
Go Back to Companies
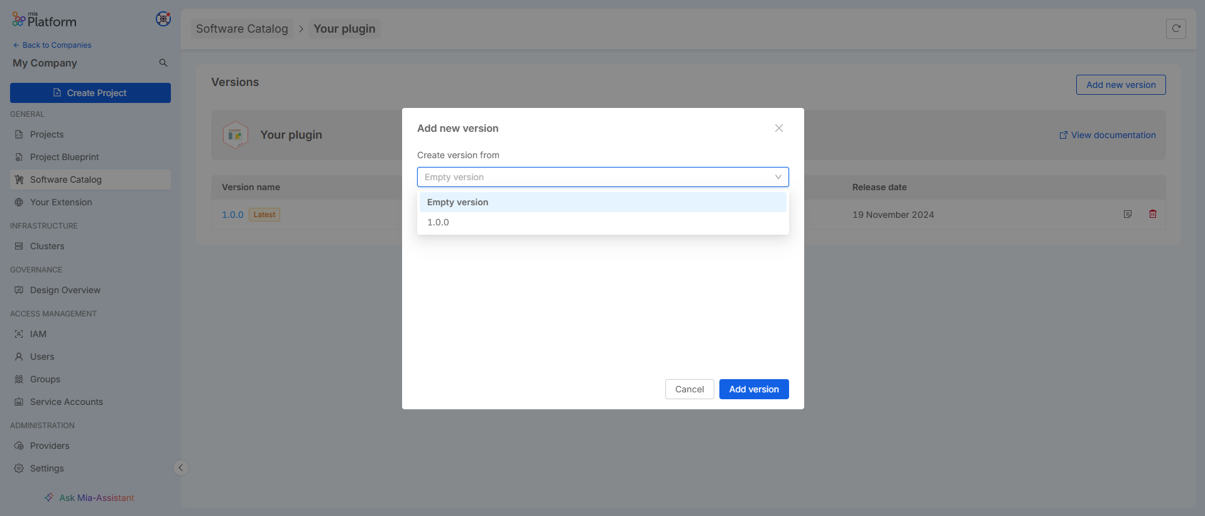coord(52,45)
